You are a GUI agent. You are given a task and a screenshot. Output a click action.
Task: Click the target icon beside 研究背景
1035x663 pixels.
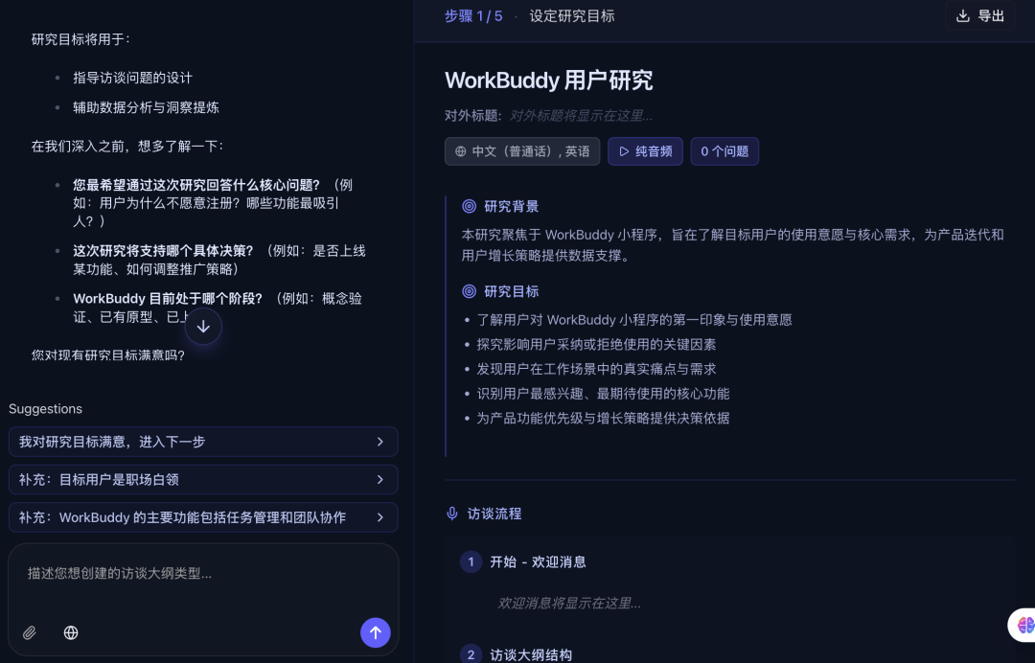click(x=470, y=206)
